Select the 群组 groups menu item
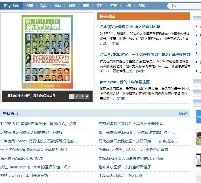 114,6
